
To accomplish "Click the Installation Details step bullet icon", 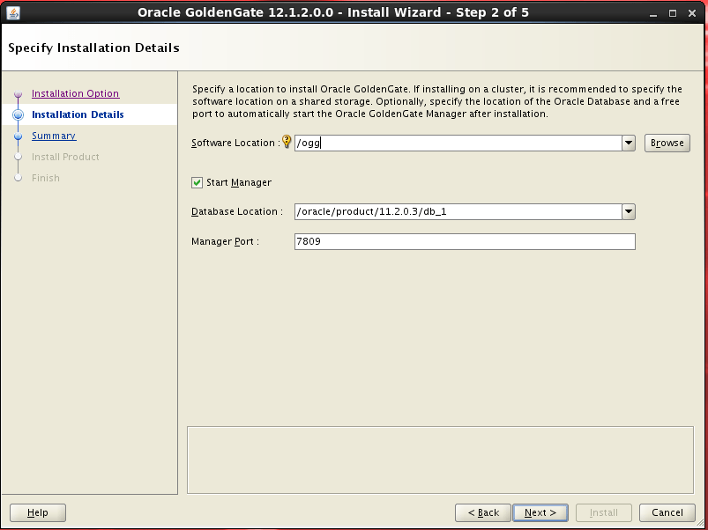I will coord(18,115).
